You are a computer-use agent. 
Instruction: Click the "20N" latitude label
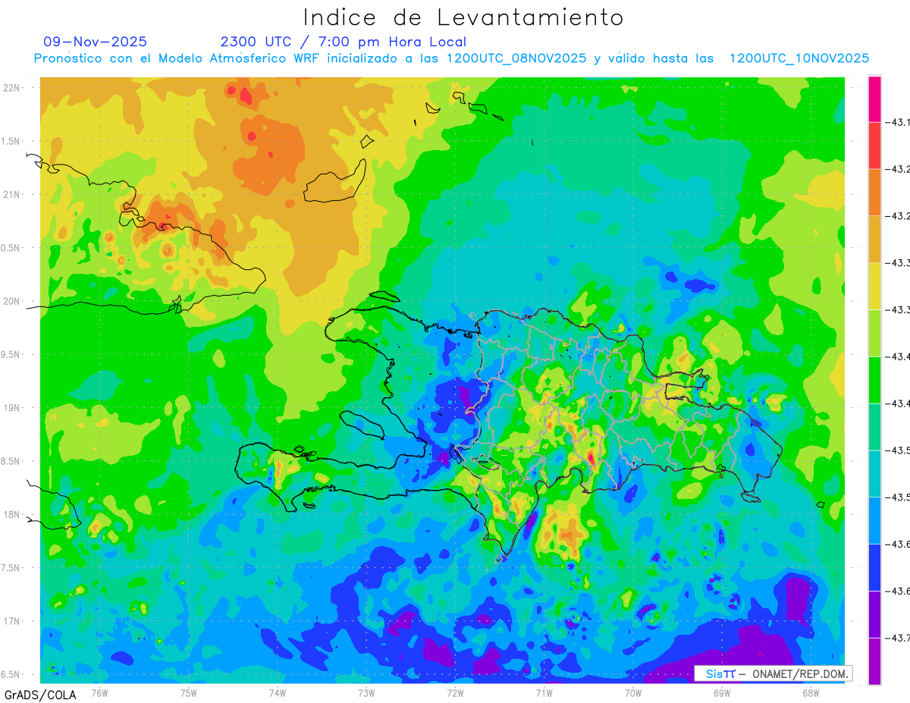click(11, 301)
